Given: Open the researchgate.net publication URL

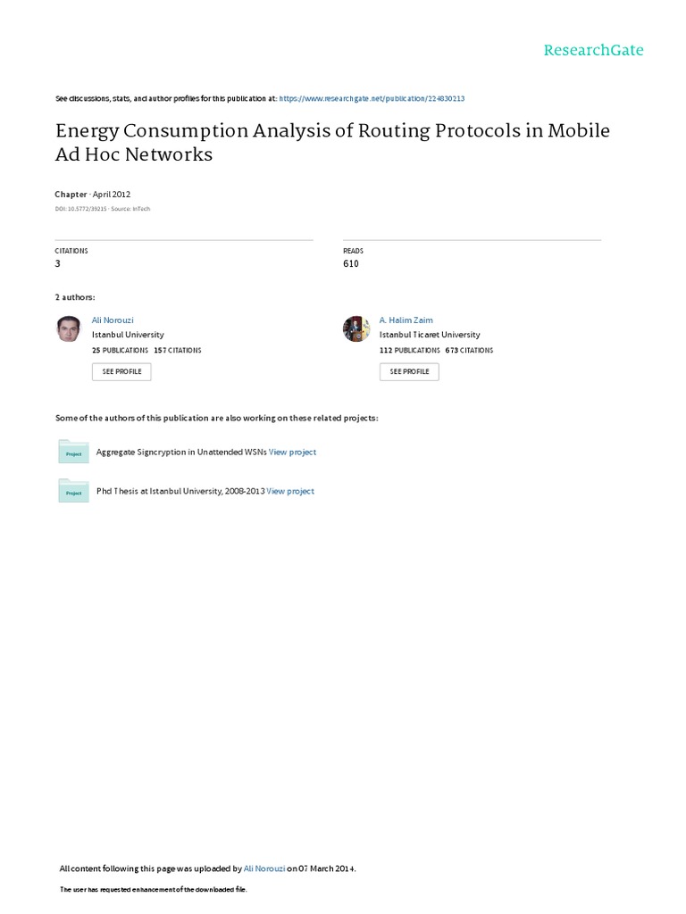Looking at the screenshot, I should 372,99.
